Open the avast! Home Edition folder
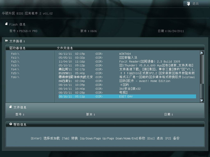Viewport: 210px width, 157px height. pyautogui.click(x=144, y=81)
